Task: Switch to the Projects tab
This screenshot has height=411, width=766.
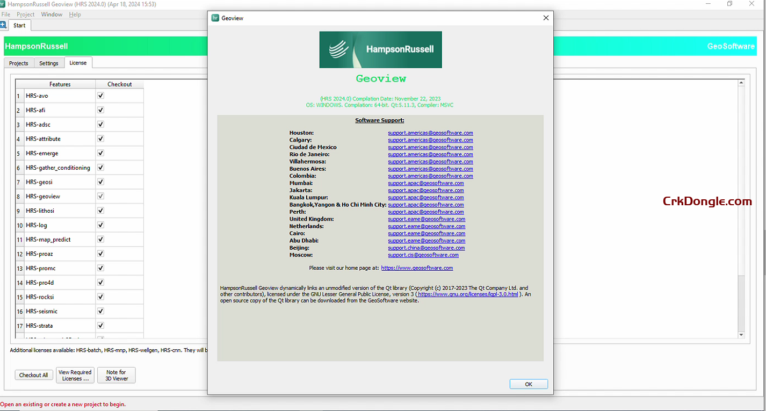Action: pyautogui.click(x=19, y=63)
